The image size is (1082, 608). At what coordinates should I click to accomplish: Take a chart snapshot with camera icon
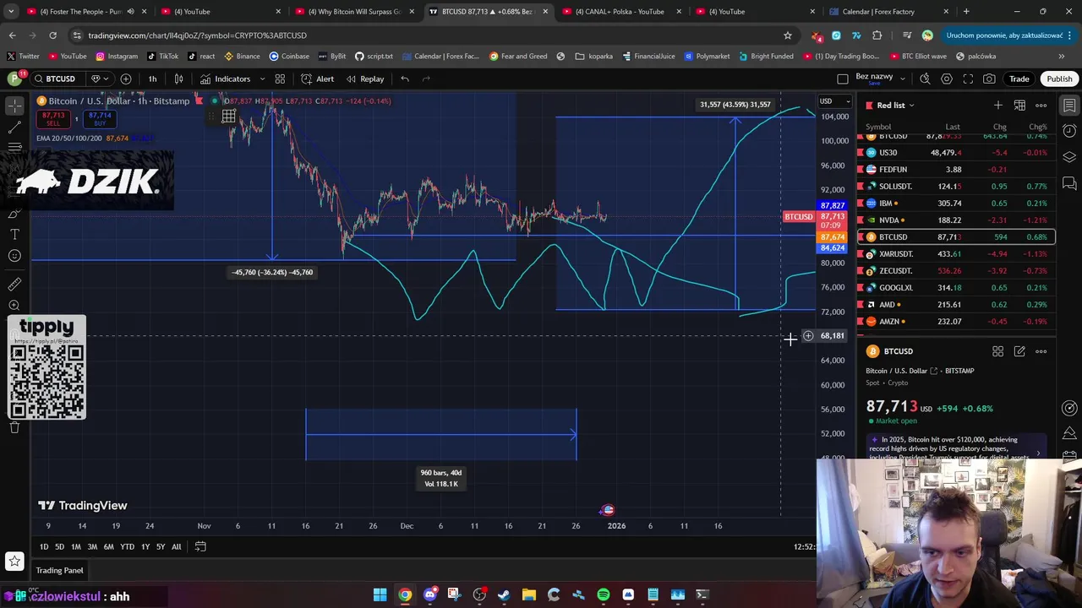(989, 79)
